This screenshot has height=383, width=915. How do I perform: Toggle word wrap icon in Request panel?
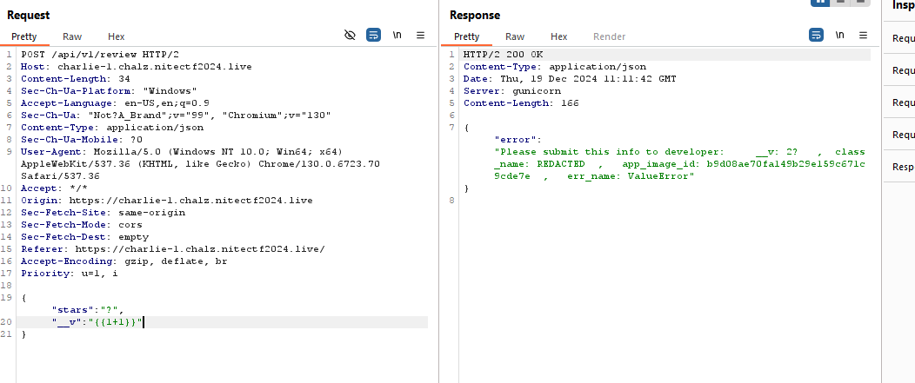click(x=373, y=36)
